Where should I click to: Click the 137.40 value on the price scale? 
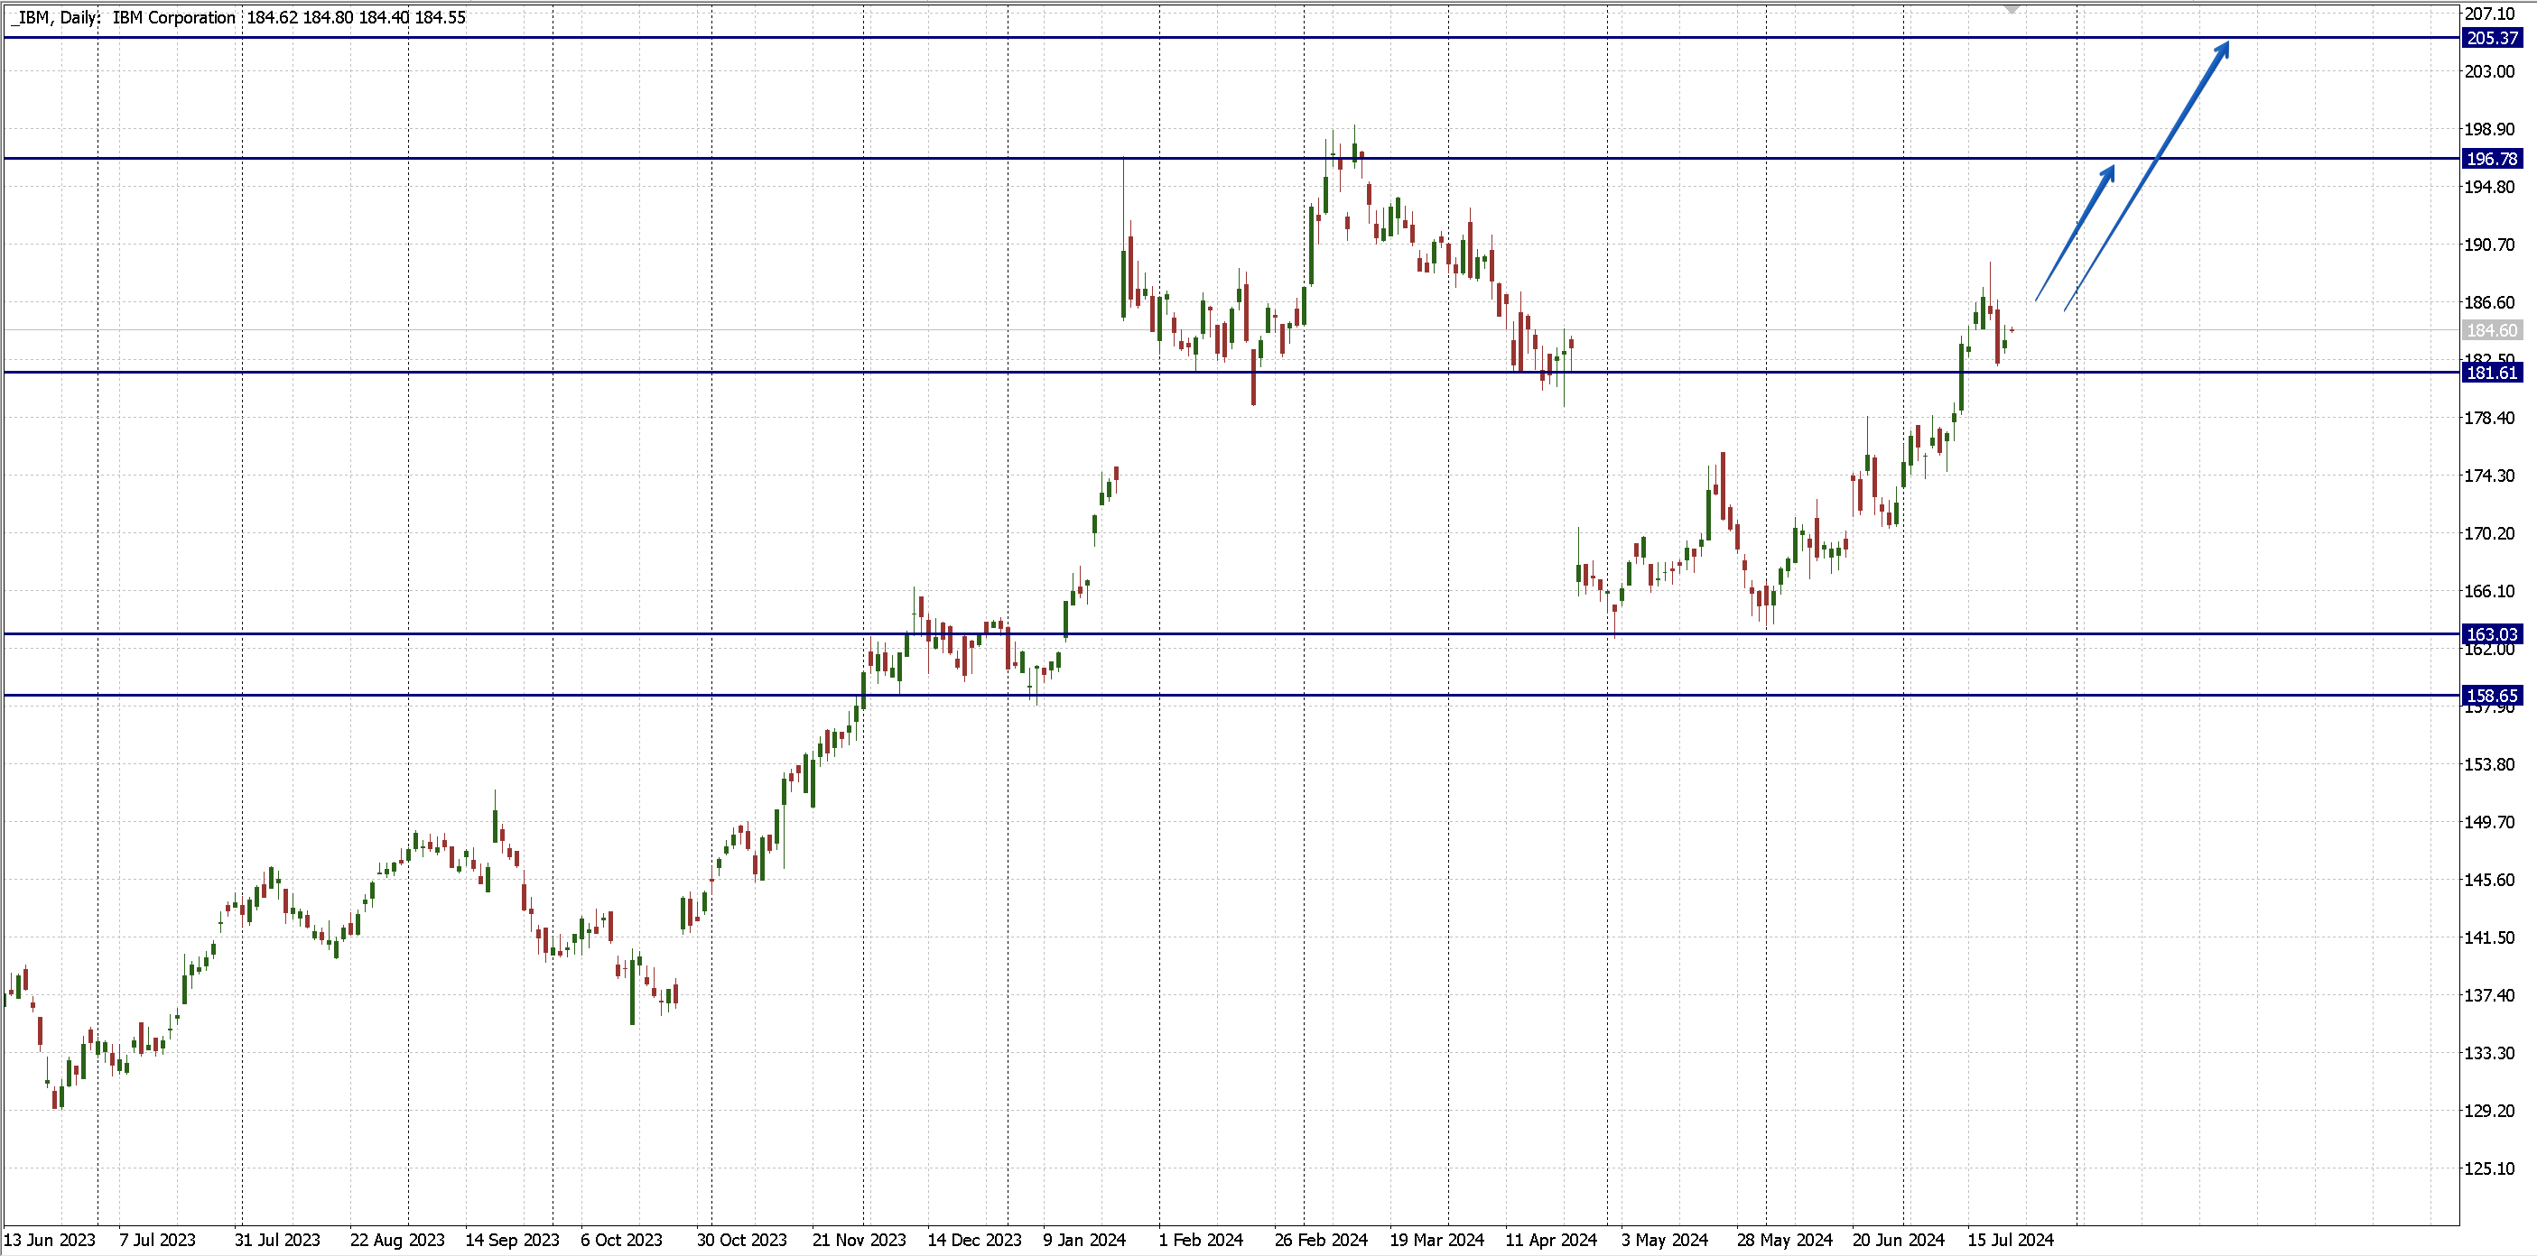pyautogui.click(x=2490, y=995)
